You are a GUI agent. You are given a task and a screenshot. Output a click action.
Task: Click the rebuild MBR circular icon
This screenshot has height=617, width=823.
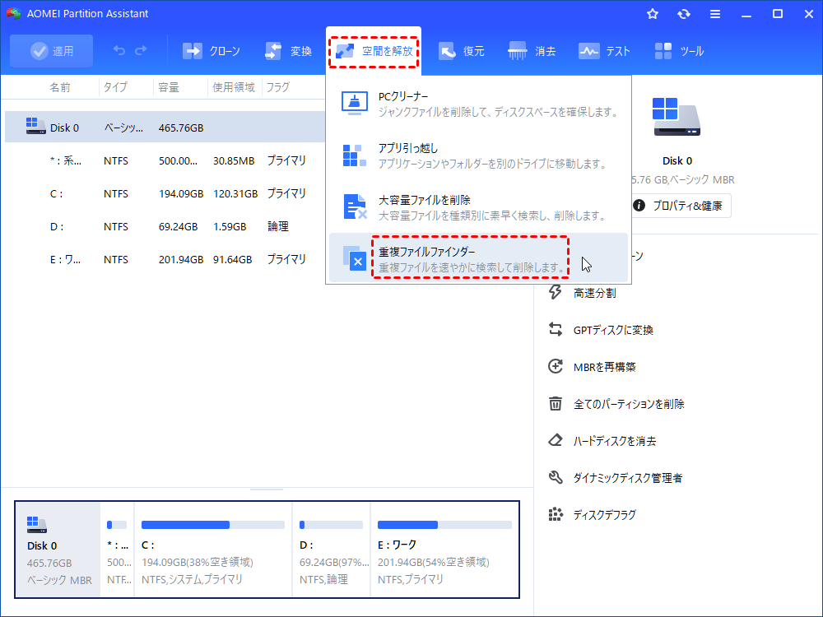click(x=556, y=366)
